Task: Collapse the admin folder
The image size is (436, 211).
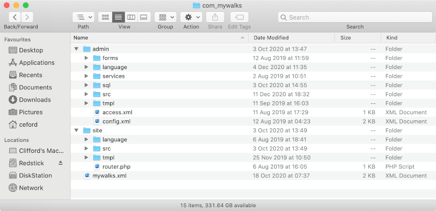Action: [76, 49]
